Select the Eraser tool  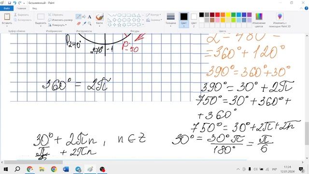(78, 24)
